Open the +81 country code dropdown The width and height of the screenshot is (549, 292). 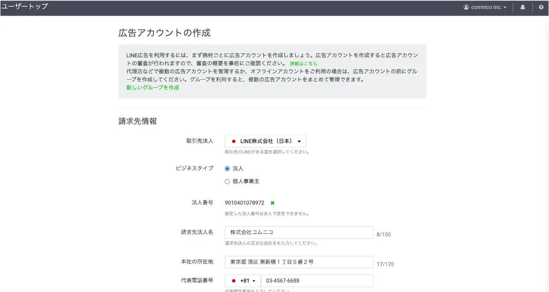point(243,281)
